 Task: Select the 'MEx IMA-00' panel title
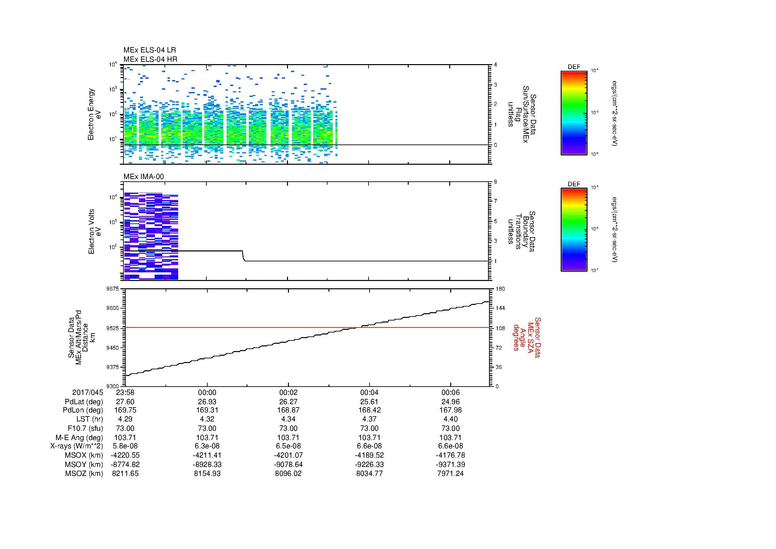(144, 177)
